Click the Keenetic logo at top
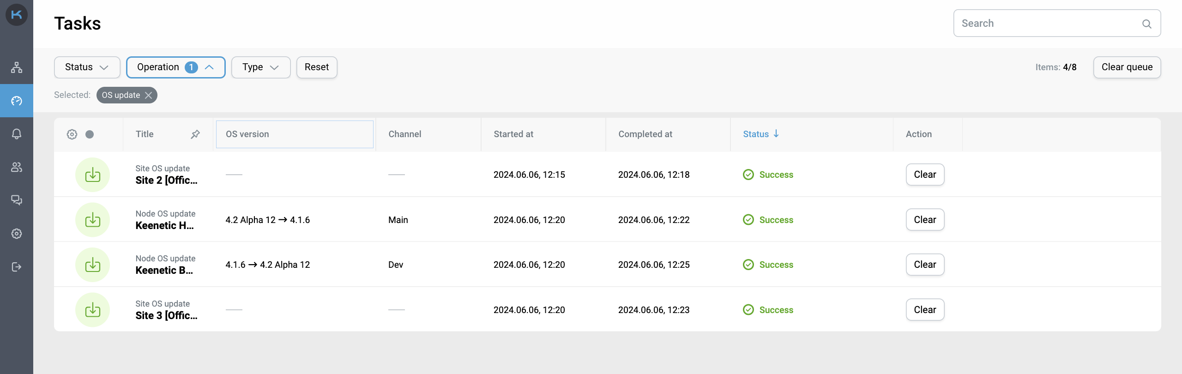 [17, 15]
